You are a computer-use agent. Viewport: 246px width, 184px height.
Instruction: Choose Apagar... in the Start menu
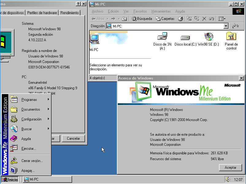click(30, 171)
